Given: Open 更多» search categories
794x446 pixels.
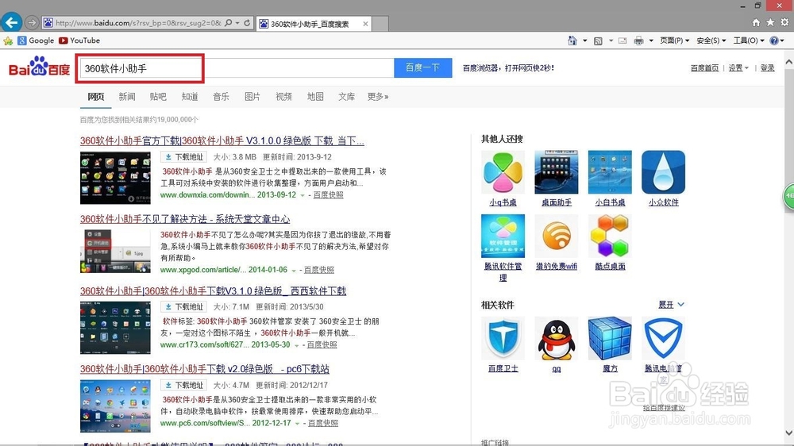Looking at the screenshot, I should [378, 96].
